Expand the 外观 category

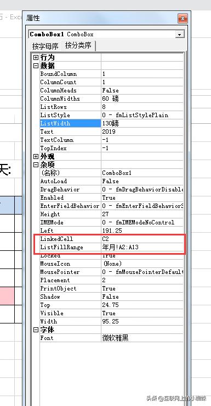[36, 156]
